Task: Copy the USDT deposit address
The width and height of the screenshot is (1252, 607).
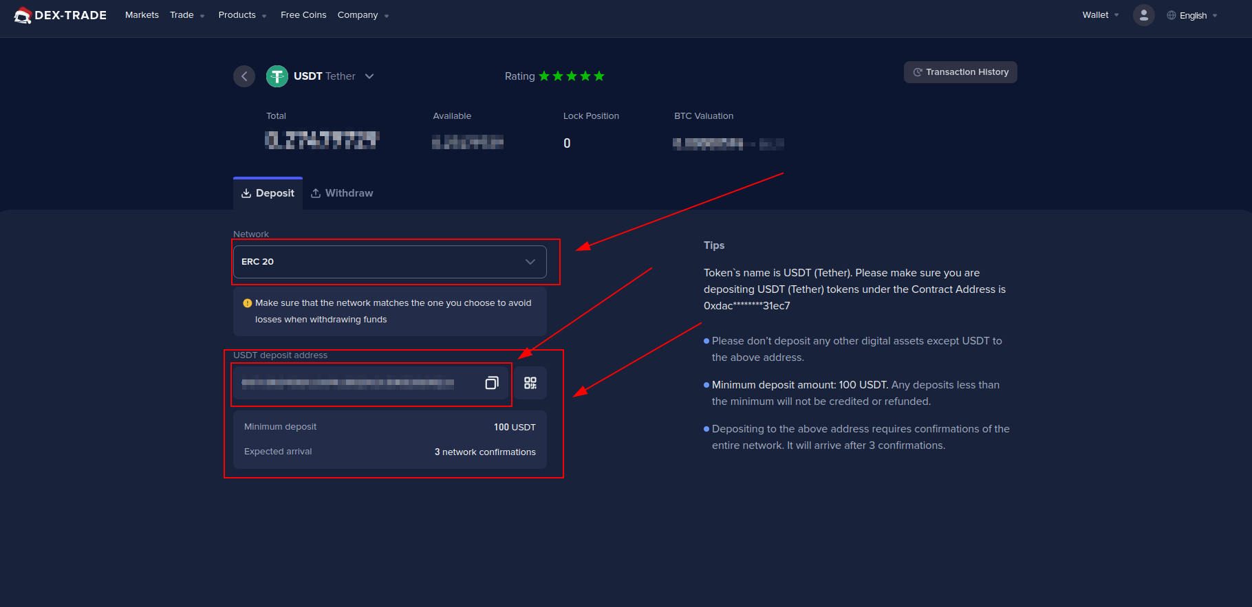Action: (x=492, y=383)
